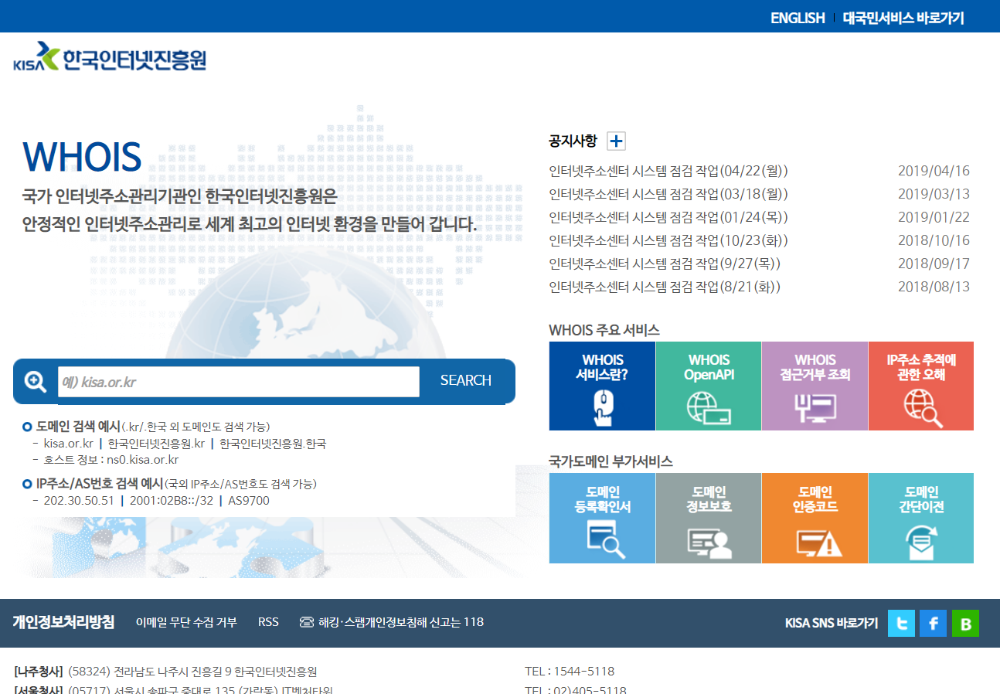
Task: Click the WHOIS 주요 서비스 heading
Action: coord(604,330)
